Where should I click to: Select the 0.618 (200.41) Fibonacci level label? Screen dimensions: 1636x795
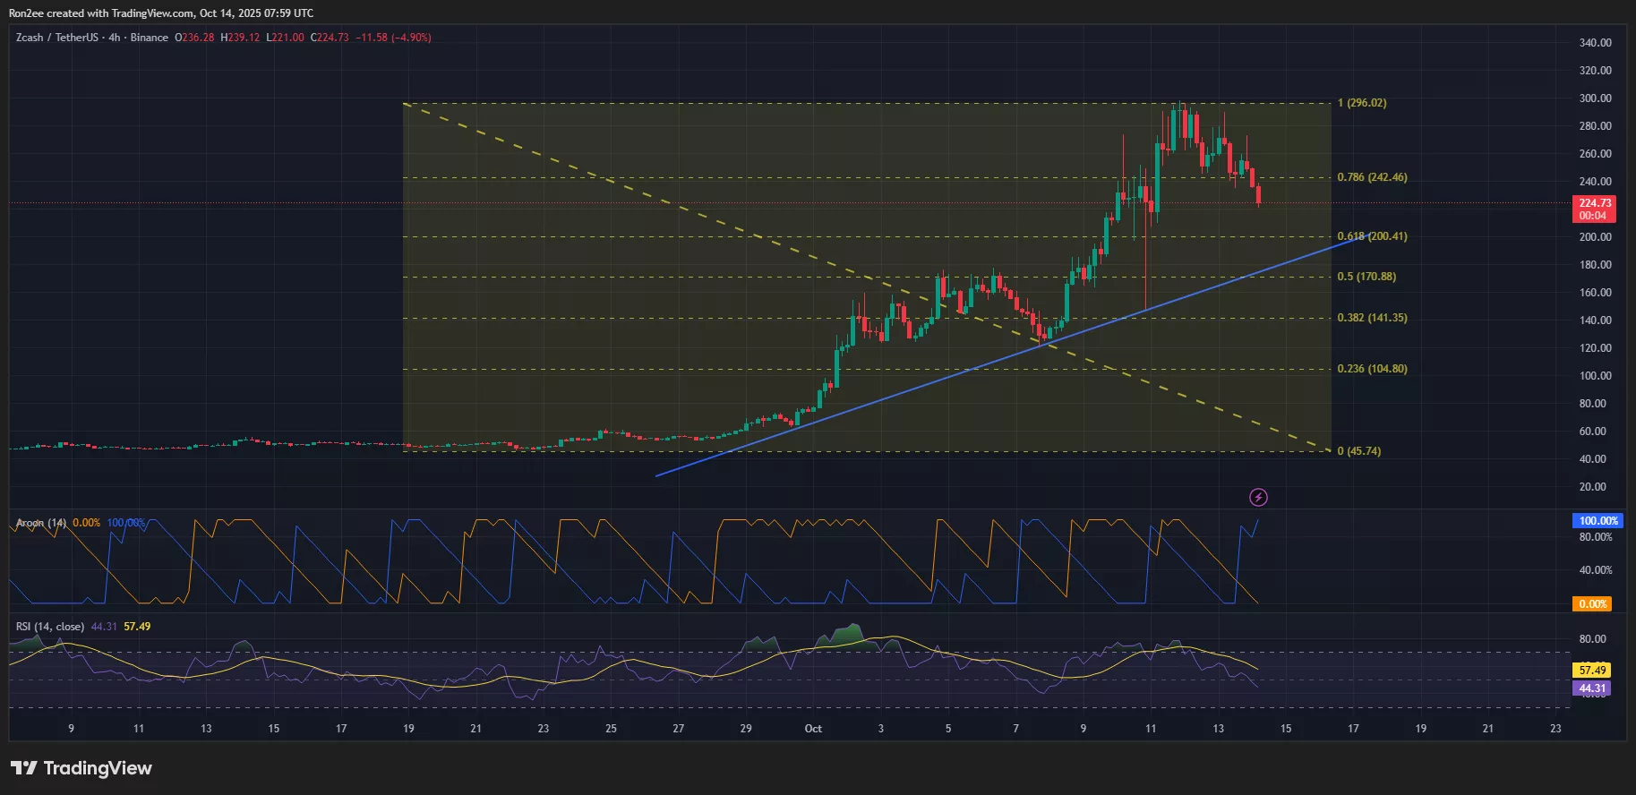(1372, 236)
